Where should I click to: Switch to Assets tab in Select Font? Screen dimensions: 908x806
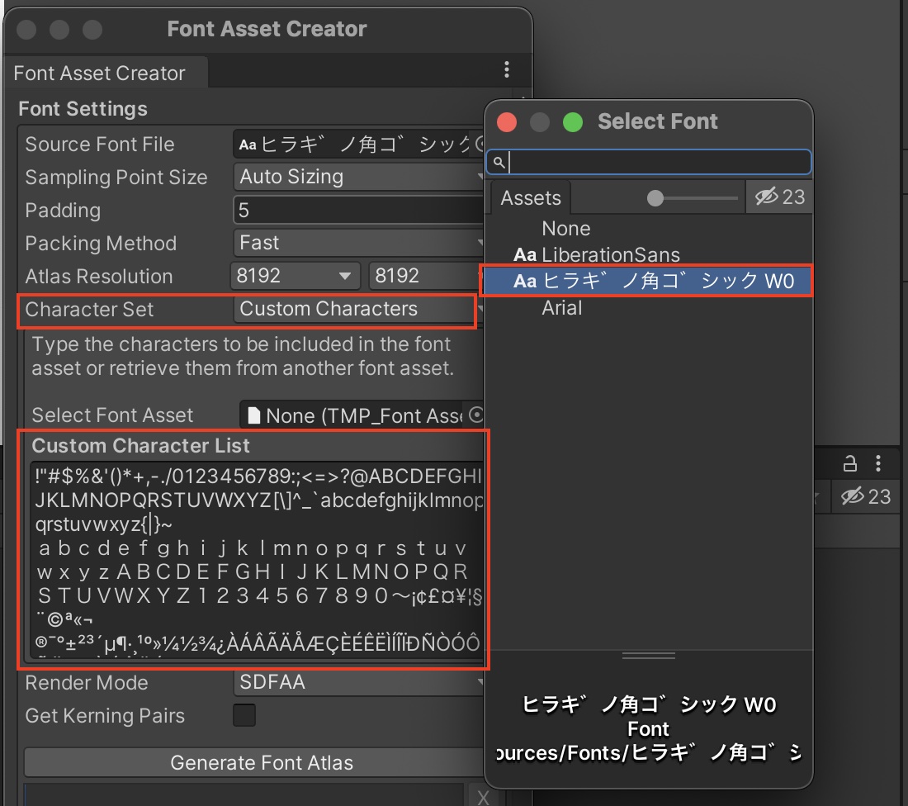point(531,197)
